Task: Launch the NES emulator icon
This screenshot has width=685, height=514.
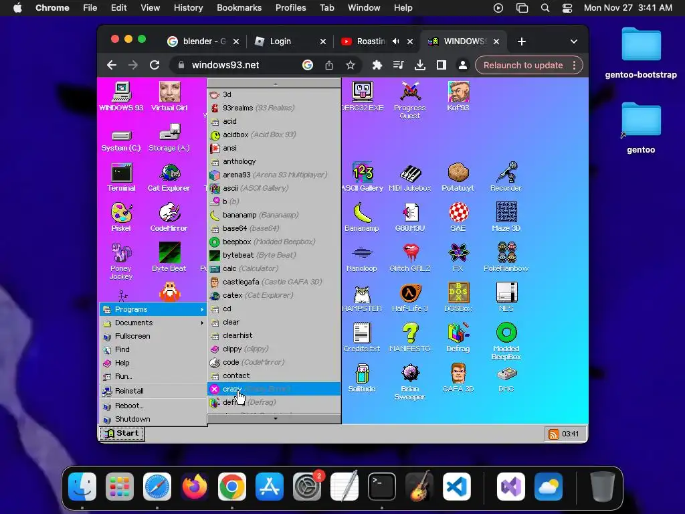Action: pyautogui.click(x=506, y=298)
